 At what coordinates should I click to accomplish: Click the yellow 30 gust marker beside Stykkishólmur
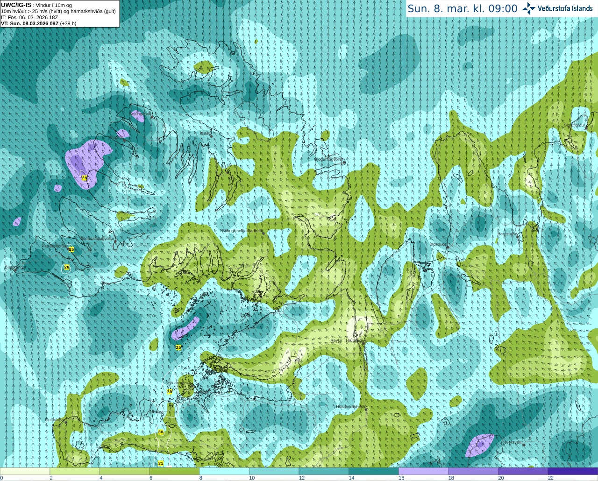[x=170, y=392]
